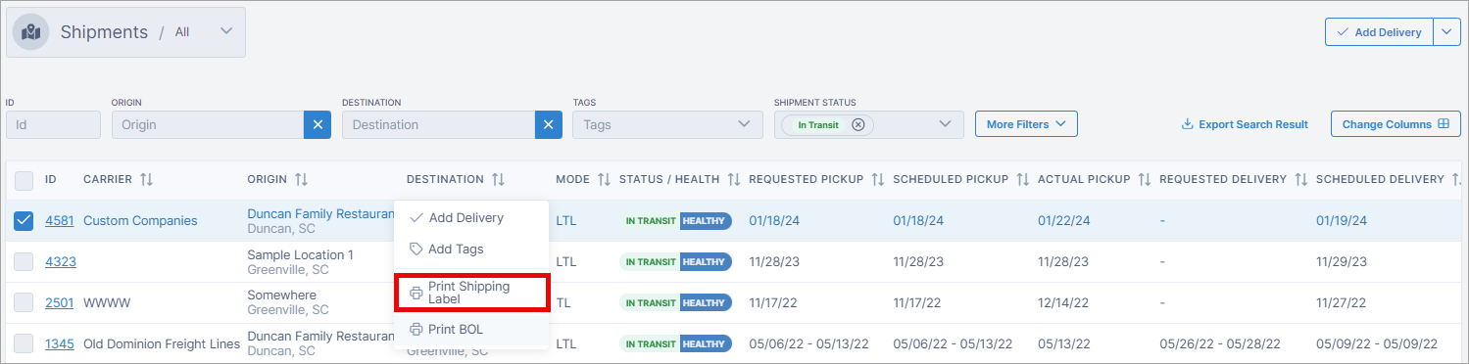Expand the Shipment Status dropdown arrow
Viewport: 1469px width, 364px height.
(x=945, y=124)
